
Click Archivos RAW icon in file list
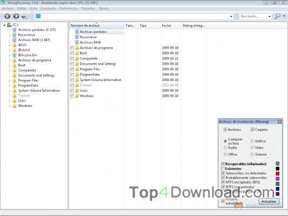77,43
